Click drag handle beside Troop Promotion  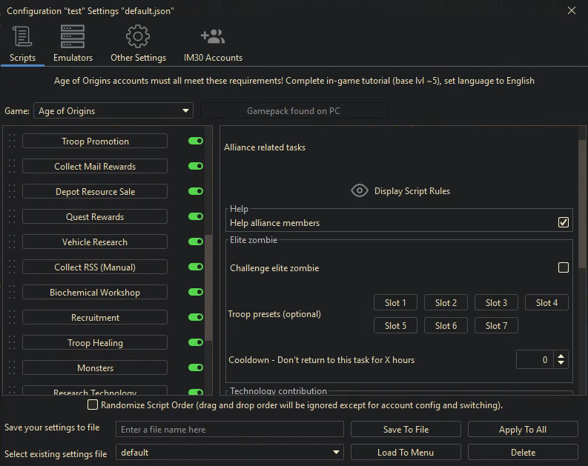[x=12, y=142]
